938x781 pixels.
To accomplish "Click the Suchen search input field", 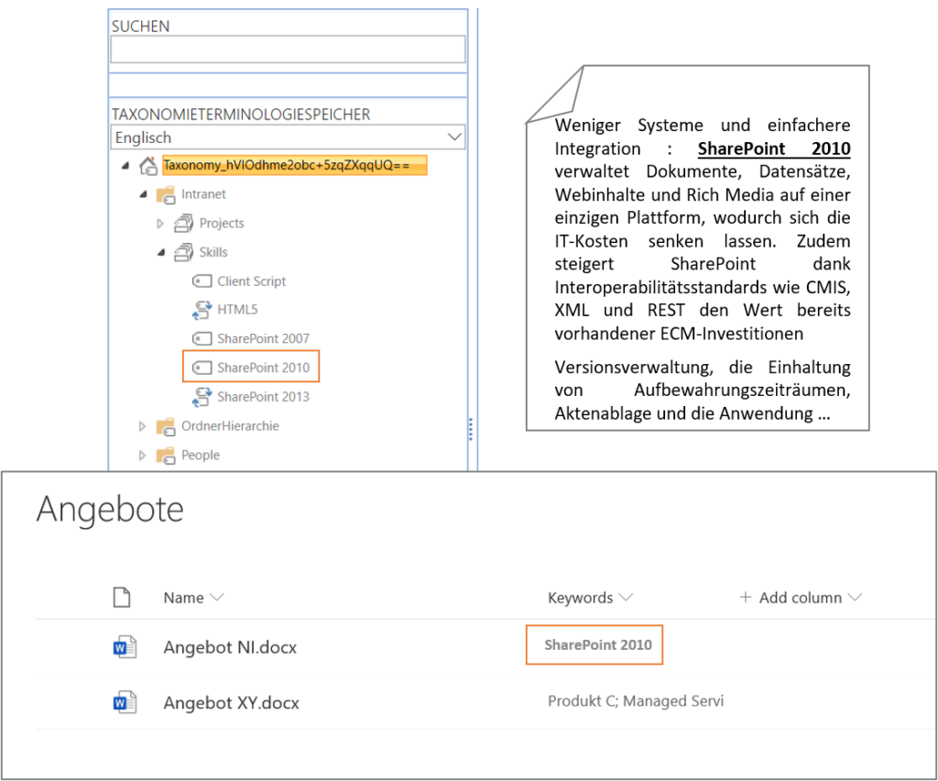I will [288, 49].
